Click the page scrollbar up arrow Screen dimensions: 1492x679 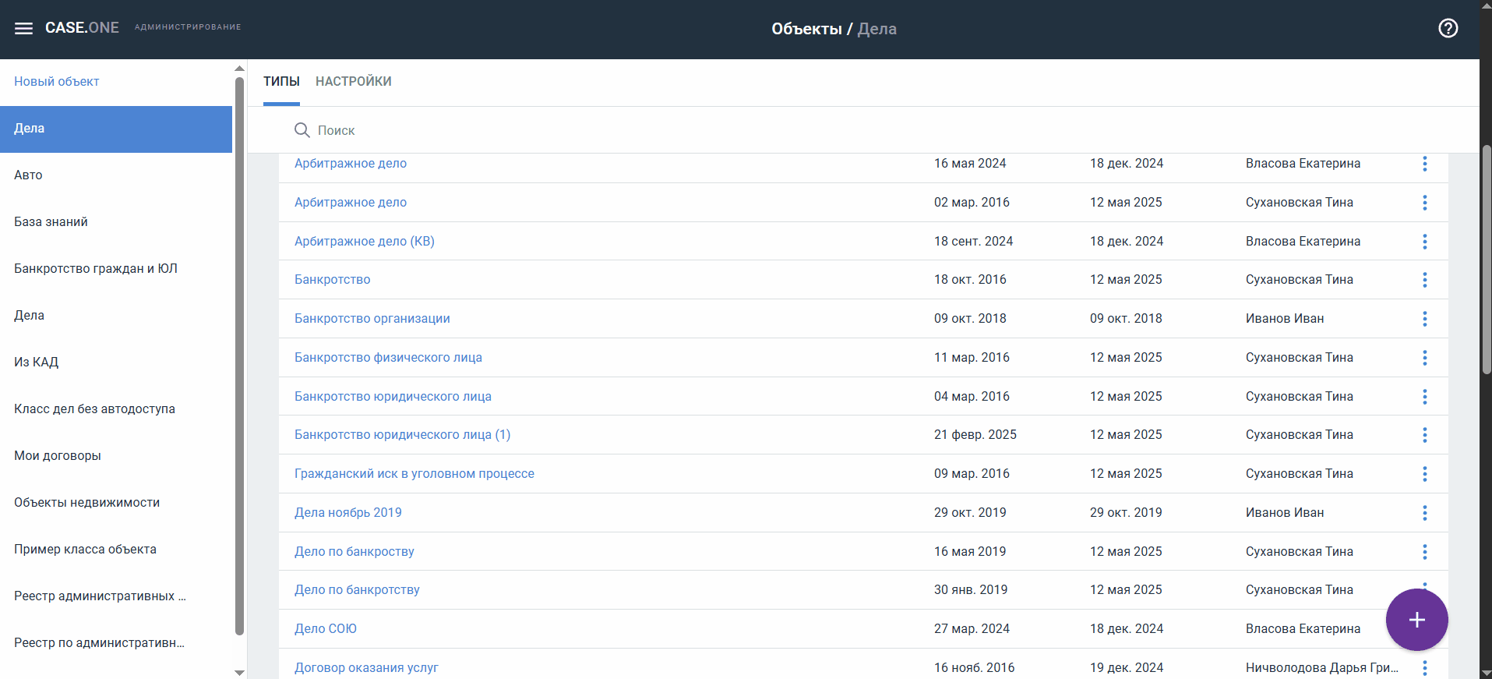(x=1486, y=5)
